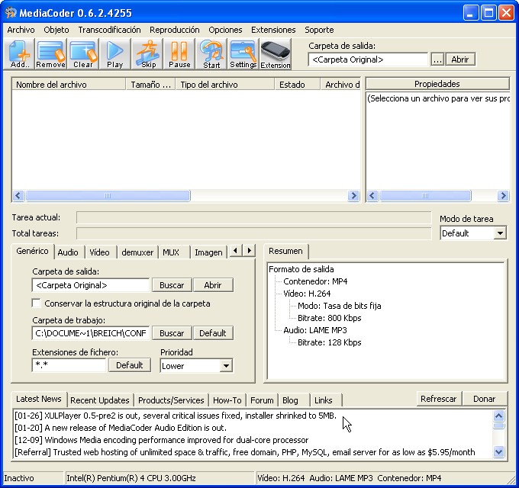This screenshot has height=488, width=519.
Task: Click the Pause toolbar icon
Action: 179,54
